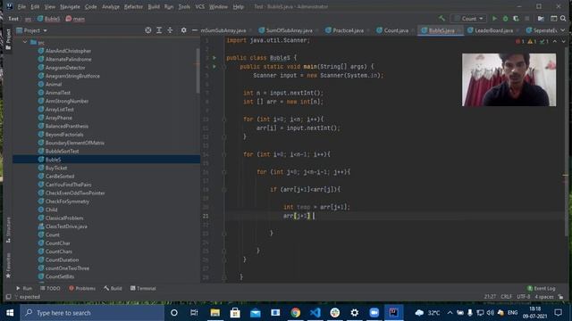Click the UTF-8 encoding status entry
This screenshot has height=321, width=572.
(x=523, y=297)
